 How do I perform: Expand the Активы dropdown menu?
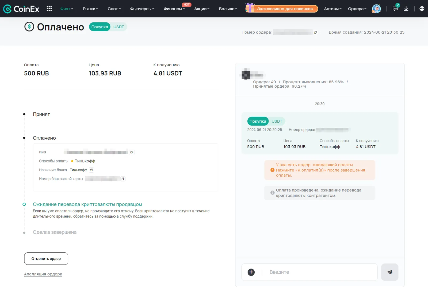(333, 9)
